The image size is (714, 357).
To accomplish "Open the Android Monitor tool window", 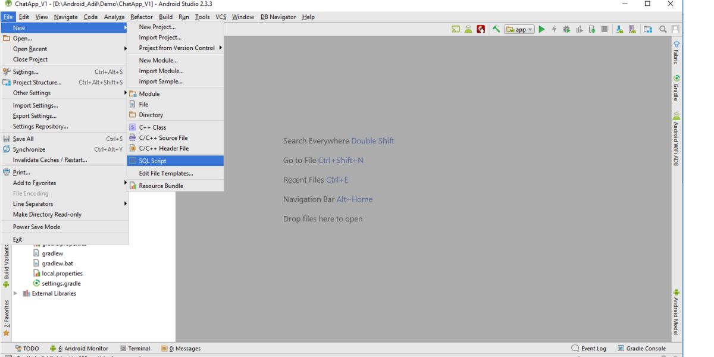I will (x=79, y=349).
